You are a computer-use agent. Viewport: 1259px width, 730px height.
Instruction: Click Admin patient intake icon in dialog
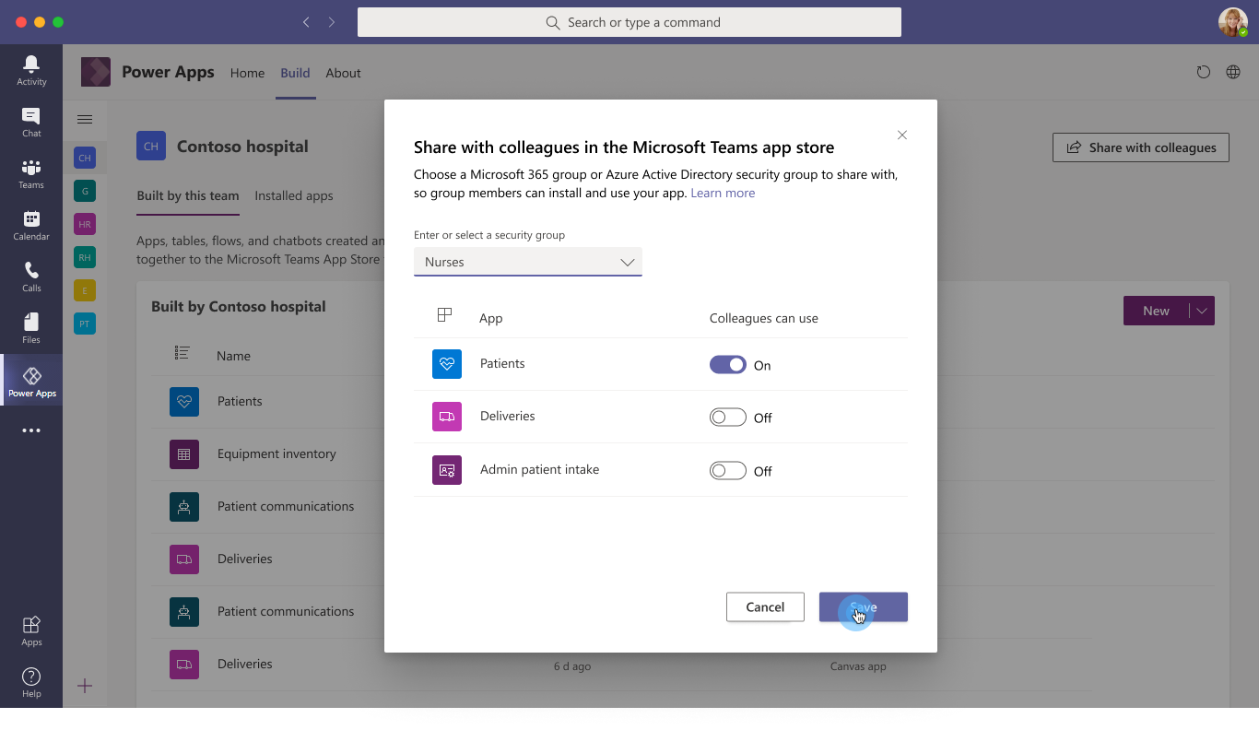tap(447, 470)
